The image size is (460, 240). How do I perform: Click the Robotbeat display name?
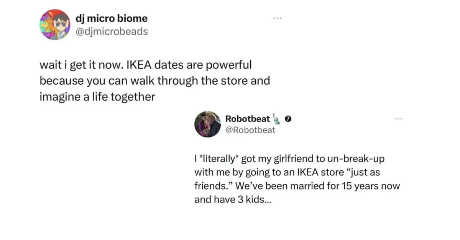coord(248,119)
